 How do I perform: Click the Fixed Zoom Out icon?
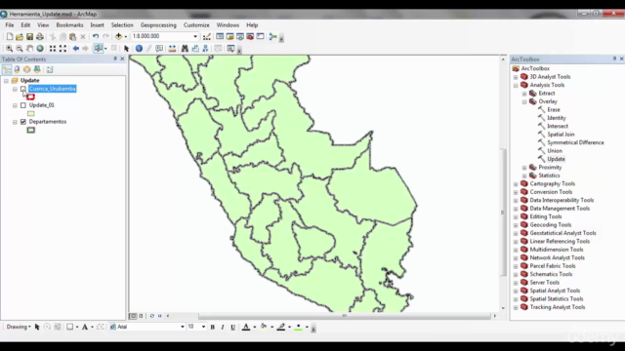(62, 49)
